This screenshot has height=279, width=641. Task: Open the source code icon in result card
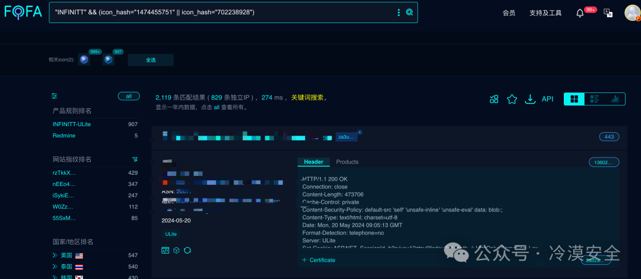coord(165,250)
